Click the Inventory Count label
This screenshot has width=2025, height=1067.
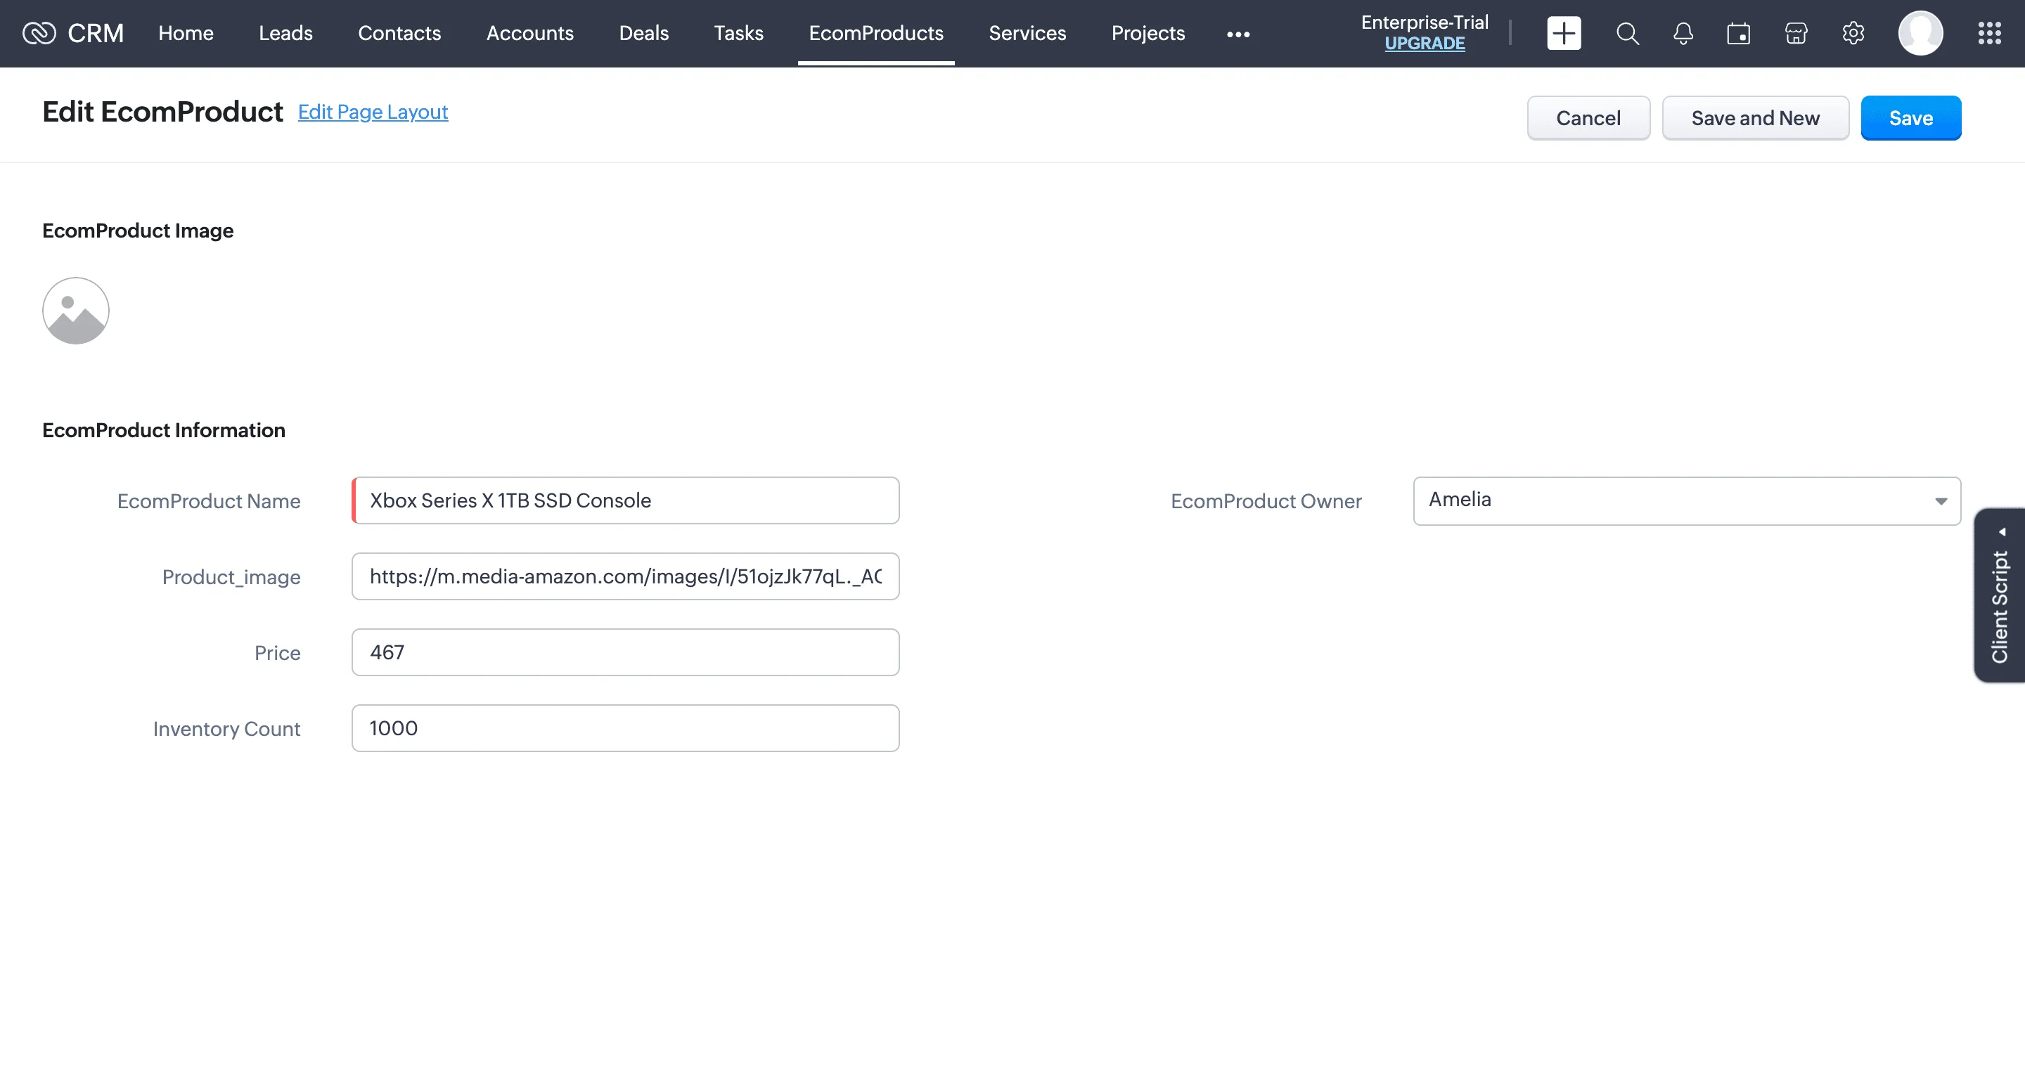tap(226, 729)
